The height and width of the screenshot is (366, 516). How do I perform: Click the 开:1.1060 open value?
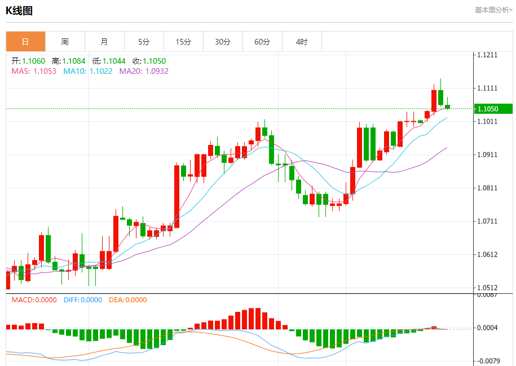click(28, 61)
